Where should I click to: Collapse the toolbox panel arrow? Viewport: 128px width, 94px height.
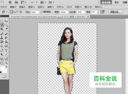click(1, 16)
